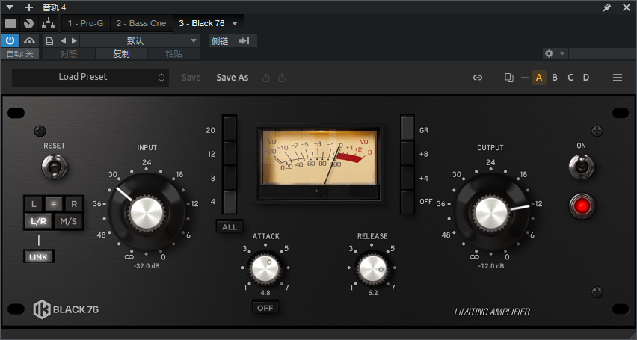
Task: Copy A/B state with copy icon
Action: (x=508, y=78)
